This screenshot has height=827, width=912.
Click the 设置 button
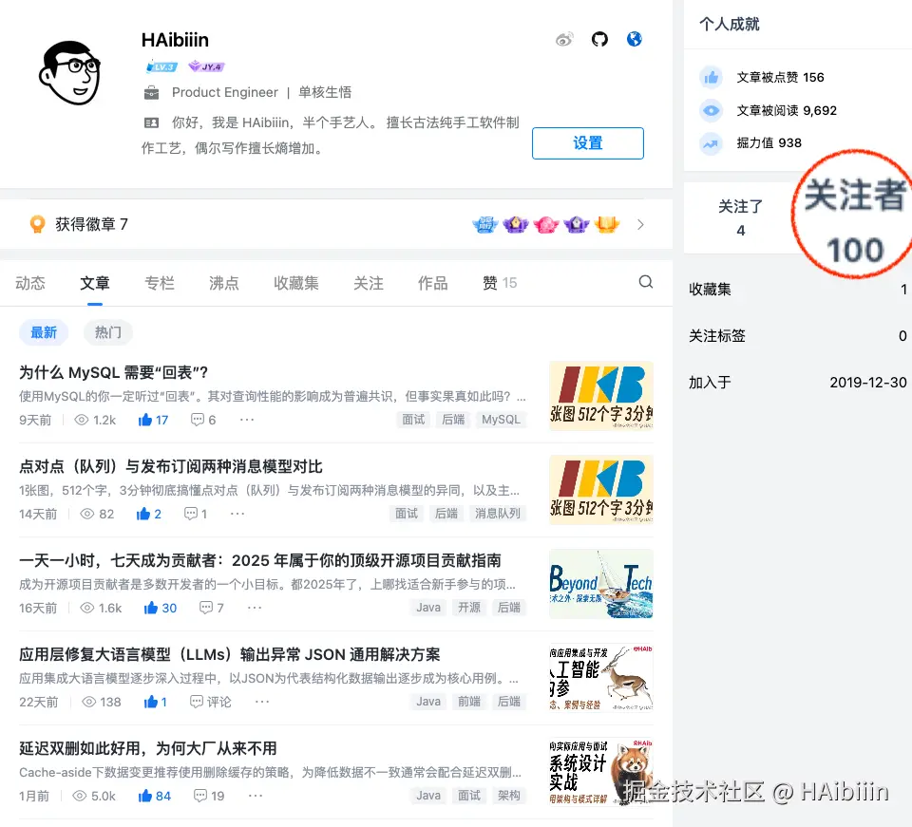587,142
